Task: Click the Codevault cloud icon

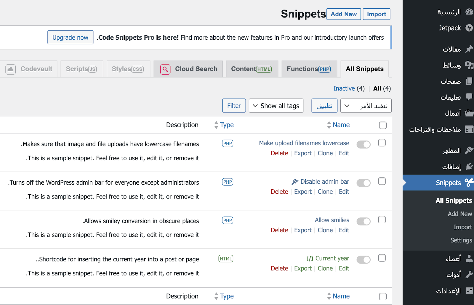Action: 10,69
